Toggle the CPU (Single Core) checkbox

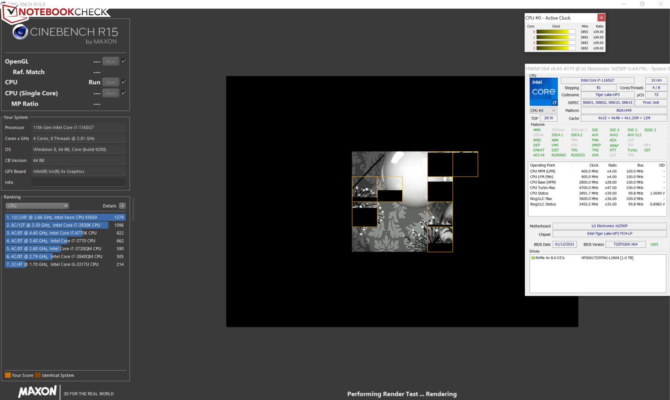pyautogui.click(x=124, y=93)
